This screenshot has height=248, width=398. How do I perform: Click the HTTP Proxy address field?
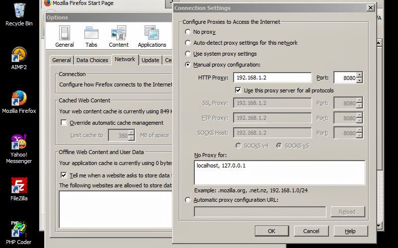coord(272,78)
